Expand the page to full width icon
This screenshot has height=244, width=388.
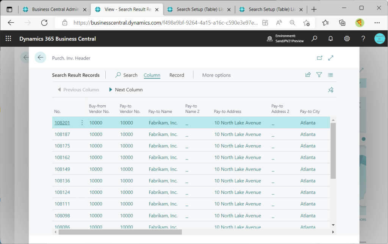point(331,58)
